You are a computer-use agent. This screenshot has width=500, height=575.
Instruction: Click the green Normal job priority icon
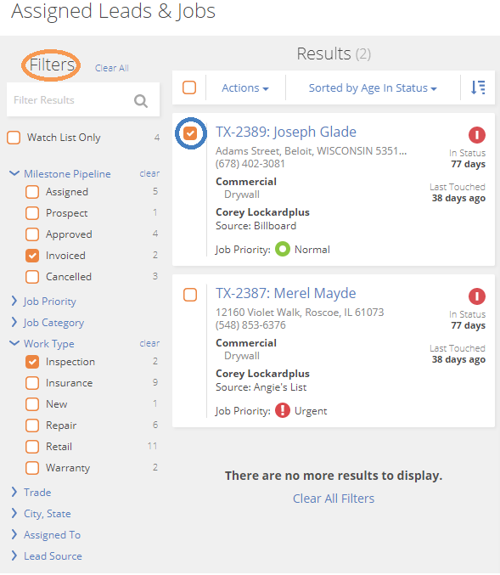[x=282, y=250]
